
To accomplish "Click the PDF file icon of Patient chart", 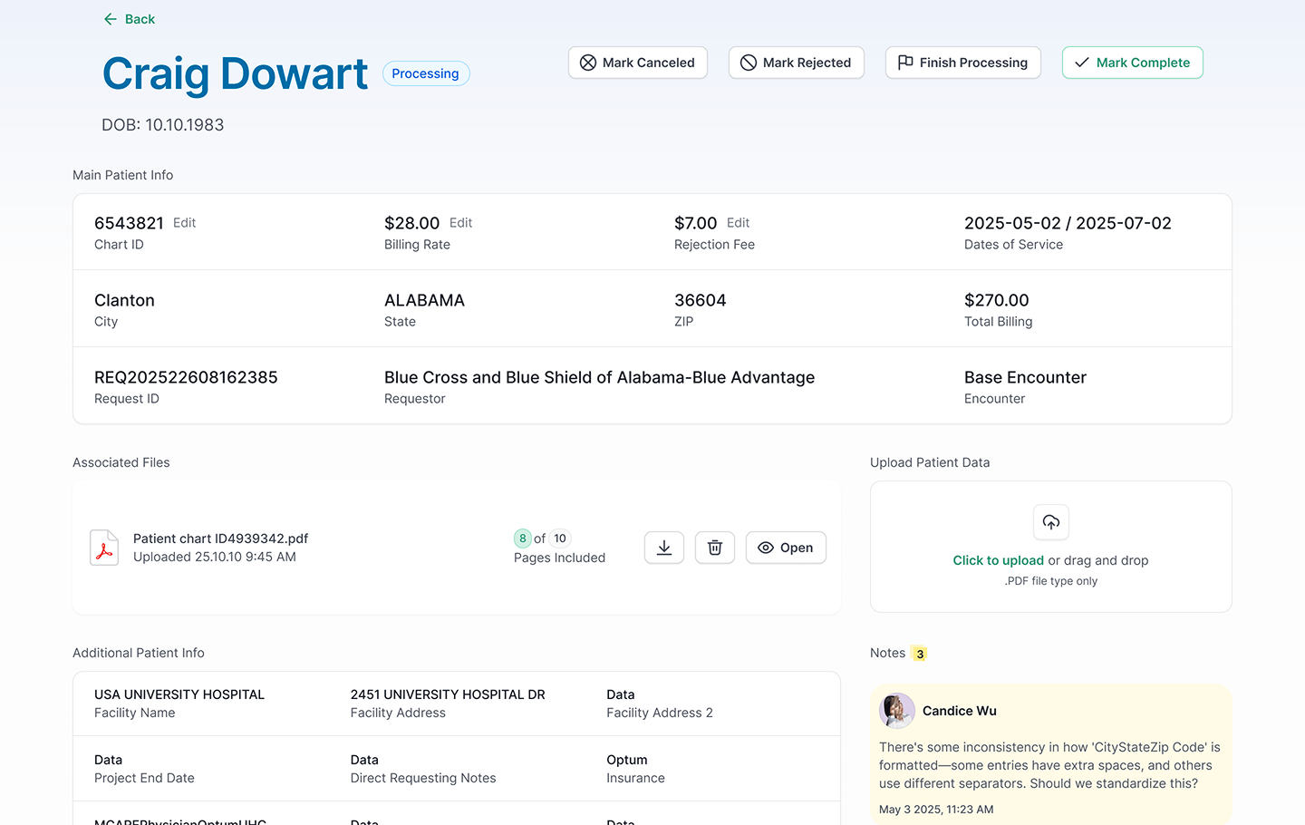I will 104,548.
